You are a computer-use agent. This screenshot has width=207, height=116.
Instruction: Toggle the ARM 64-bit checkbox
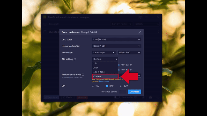[119, 70]
